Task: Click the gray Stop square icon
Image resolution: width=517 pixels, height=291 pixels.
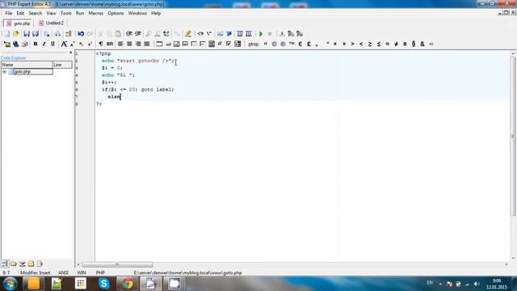Action: pos(269,34)
